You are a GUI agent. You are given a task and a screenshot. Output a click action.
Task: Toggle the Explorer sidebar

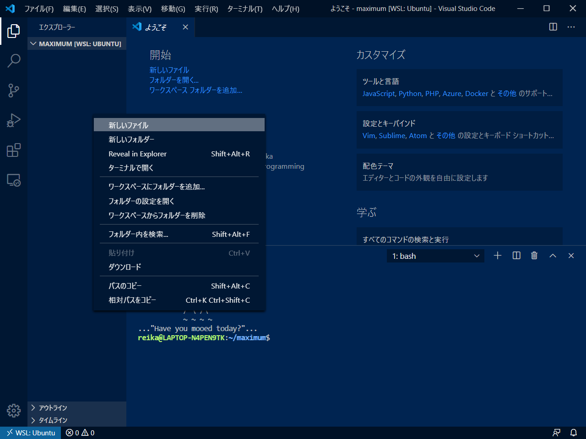[x=14, y=31]
